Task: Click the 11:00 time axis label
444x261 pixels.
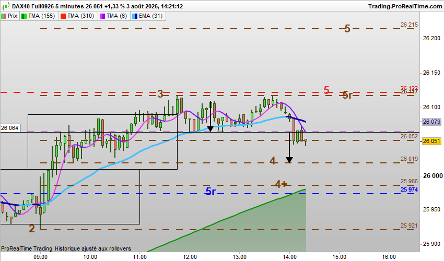Action: point(140,257)
